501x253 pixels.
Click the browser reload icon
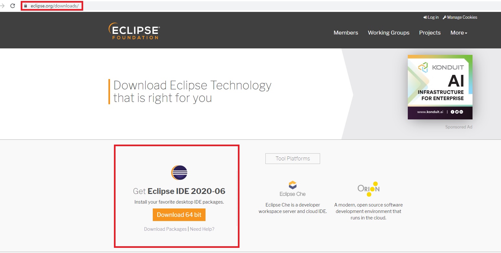(x=13, y=6)
